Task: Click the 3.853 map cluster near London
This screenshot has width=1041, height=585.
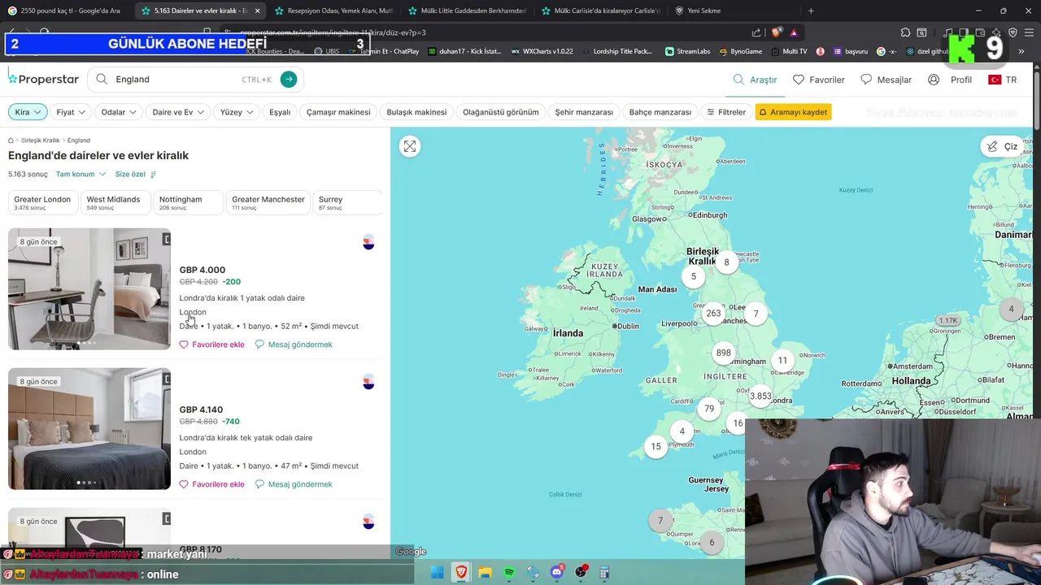Action: click(760, 396)
